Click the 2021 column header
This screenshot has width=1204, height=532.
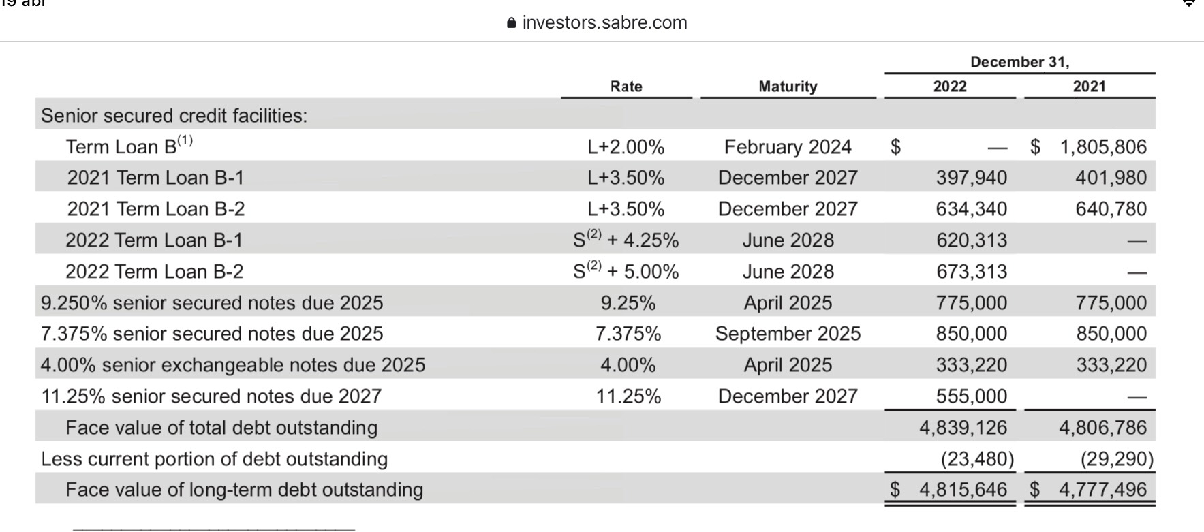pos(1089,87)
